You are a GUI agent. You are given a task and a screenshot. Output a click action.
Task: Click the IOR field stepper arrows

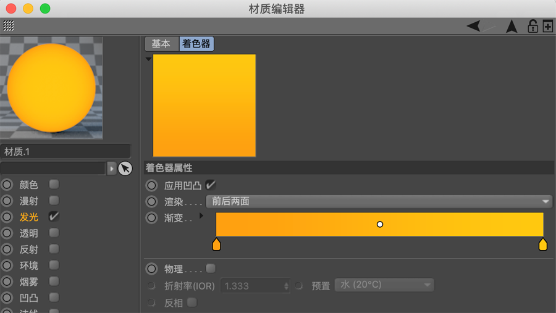click(287, 286)
